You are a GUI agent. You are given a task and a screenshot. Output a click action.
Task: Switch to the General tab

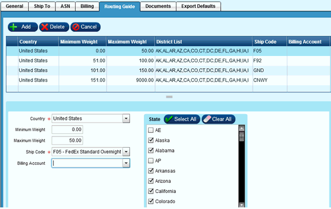(x=14, y=6)
